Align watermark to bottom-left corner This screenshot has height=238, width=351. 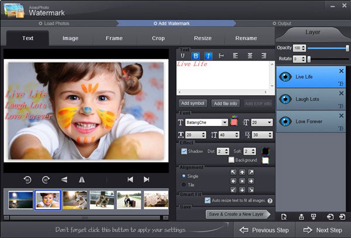233,190
